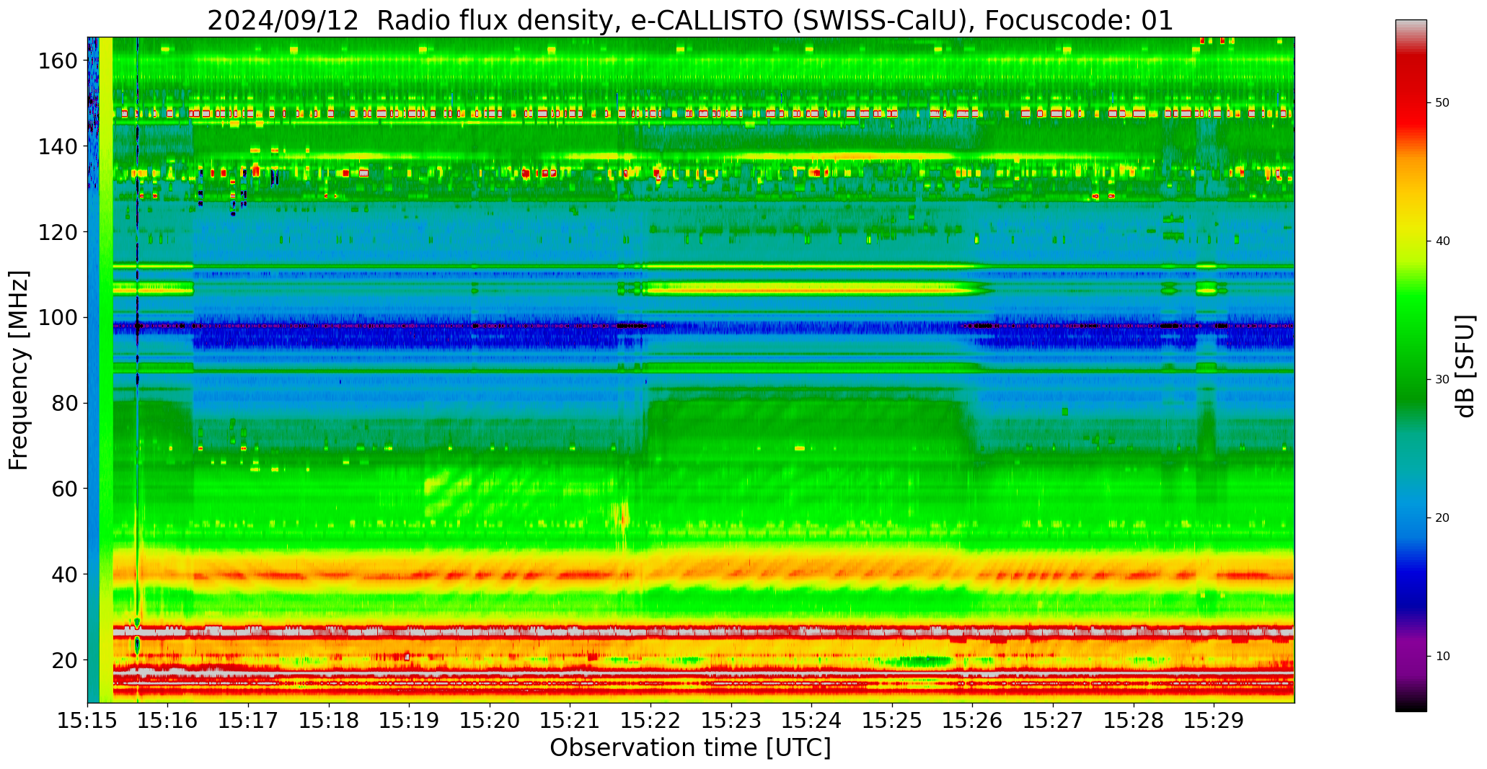Click the 15:15 time tick label
Viewport: 1487px width, 769px height.
(x=87, y=719)
